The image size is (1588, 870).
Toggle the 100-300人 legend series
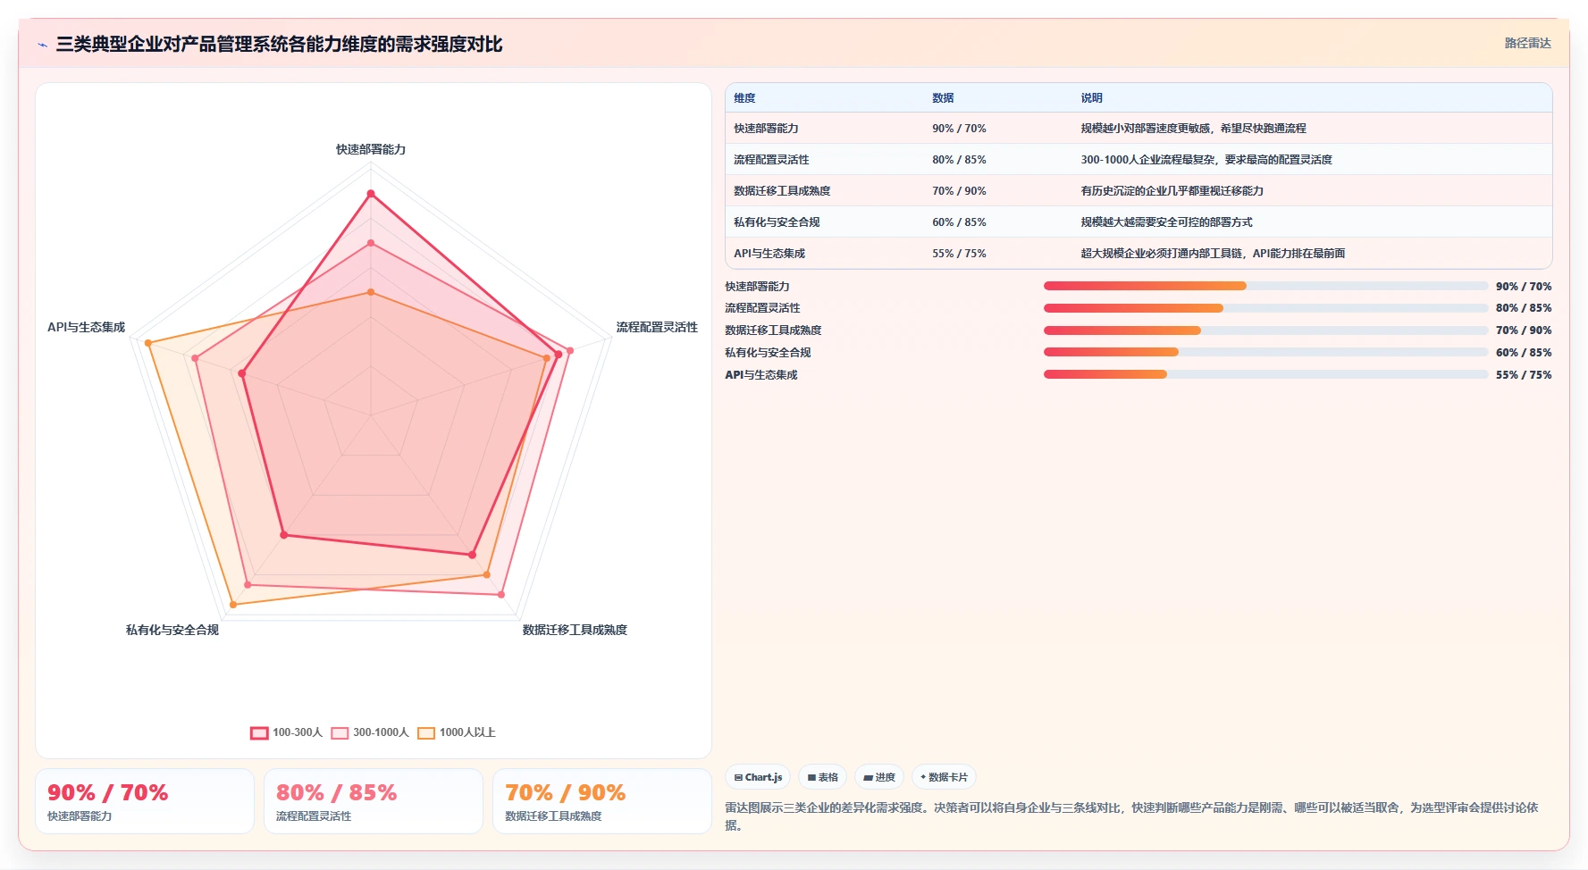[x=286, y=732]
